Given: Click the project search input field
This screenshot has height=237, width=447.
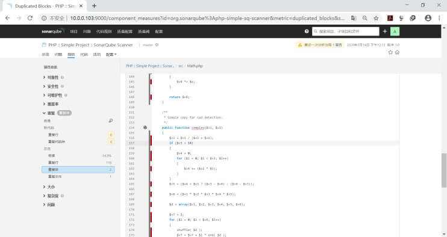Looking at the screenshot, I should (x=346, y=31).
